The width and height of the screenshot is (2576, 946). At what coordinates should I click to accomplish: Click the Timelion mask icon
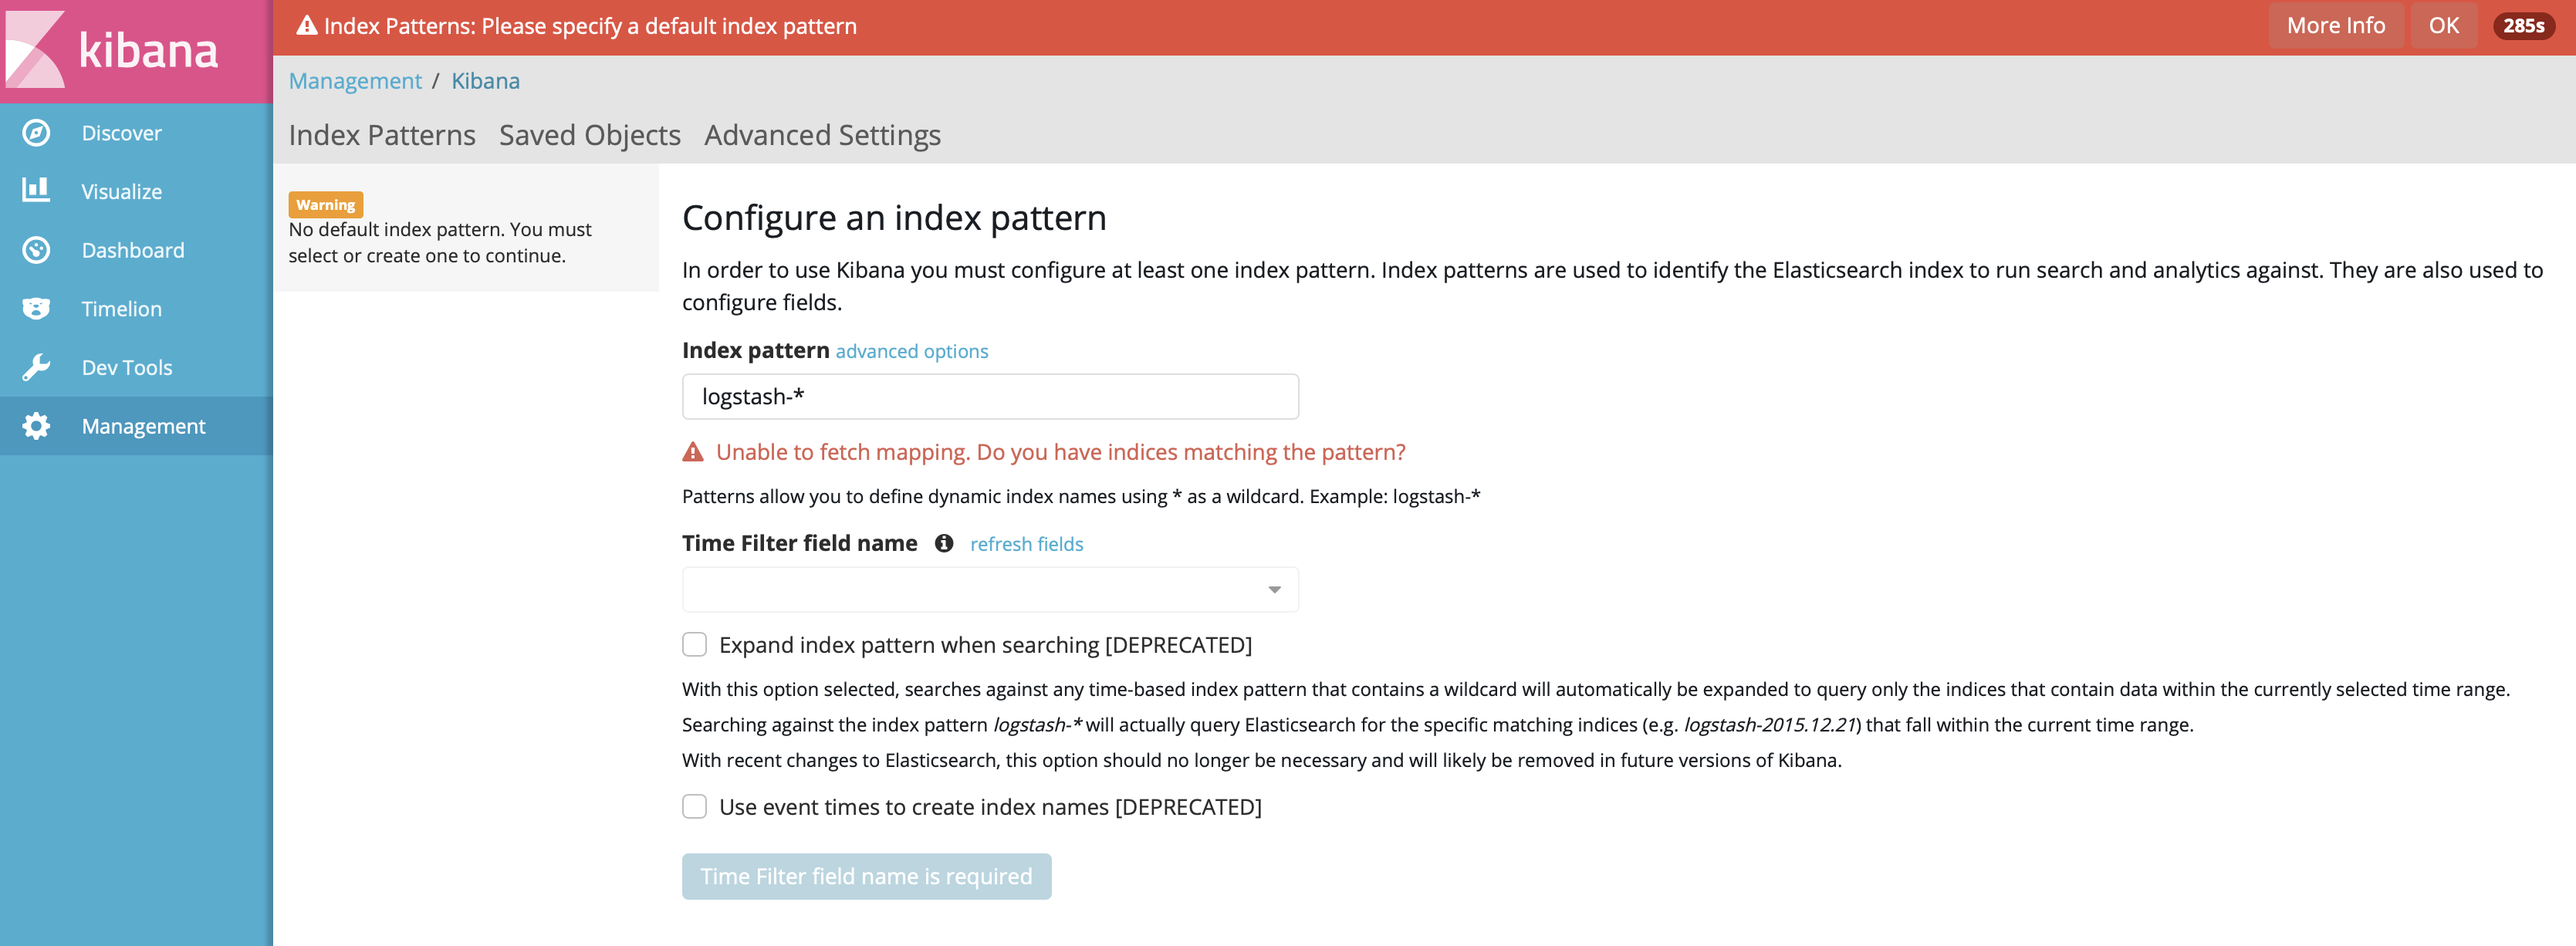point(36,308)
